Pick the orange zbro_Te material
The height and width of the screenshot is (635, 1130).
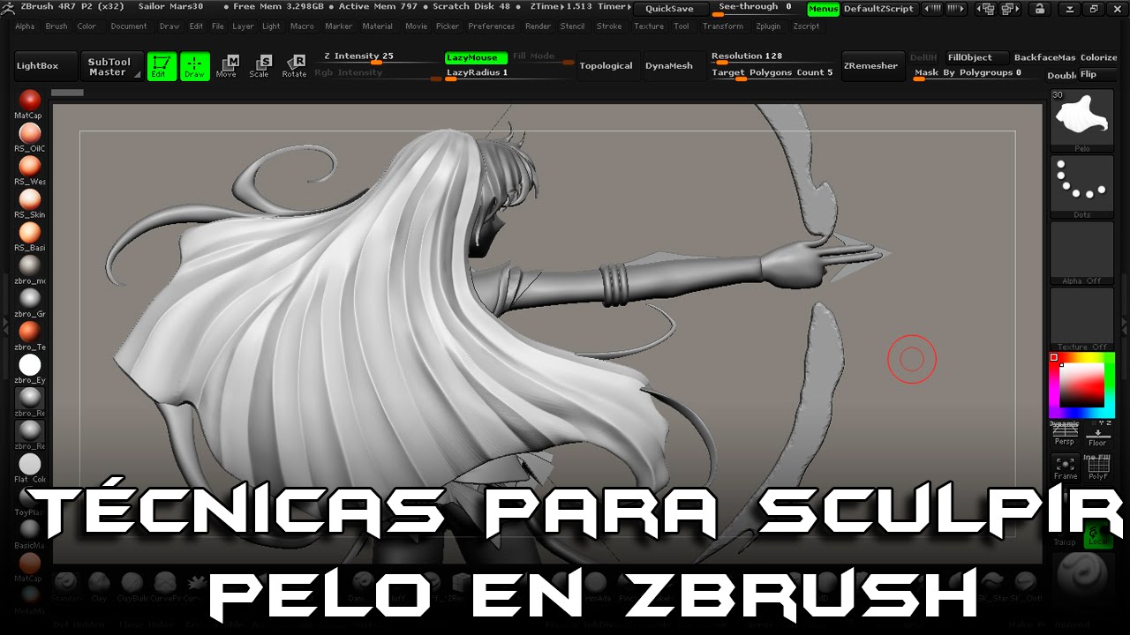pos(30,332)
